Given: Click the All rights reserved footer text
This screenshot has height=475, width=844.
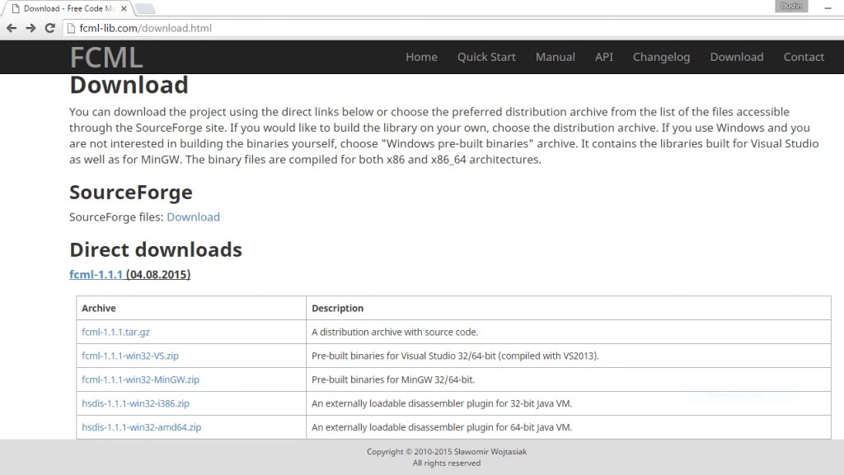Looking at the screenshot, I should coord(447,463).
